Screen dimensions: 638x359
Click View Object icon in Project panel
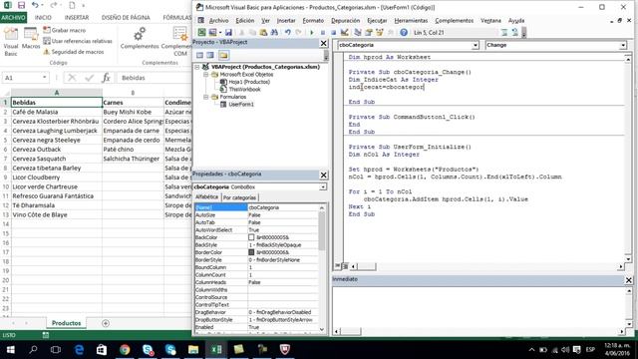tap(210, 55)
